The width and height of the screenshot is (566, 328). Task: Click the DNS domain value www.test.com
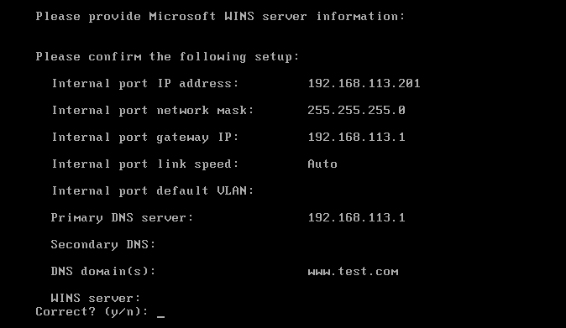click(353, 272)
